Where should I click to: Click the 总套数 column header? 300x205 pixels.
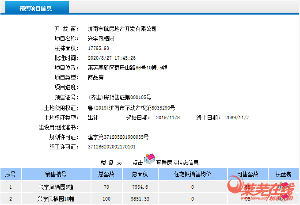pyautogui.click(x=106, y=174)
